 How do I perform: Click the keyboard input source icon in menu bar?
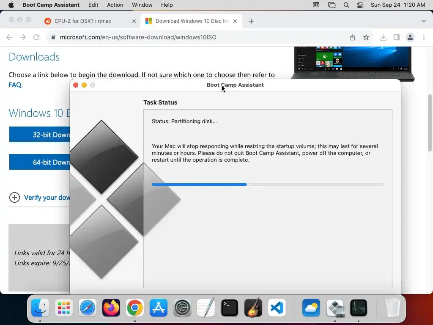point(316,5)
